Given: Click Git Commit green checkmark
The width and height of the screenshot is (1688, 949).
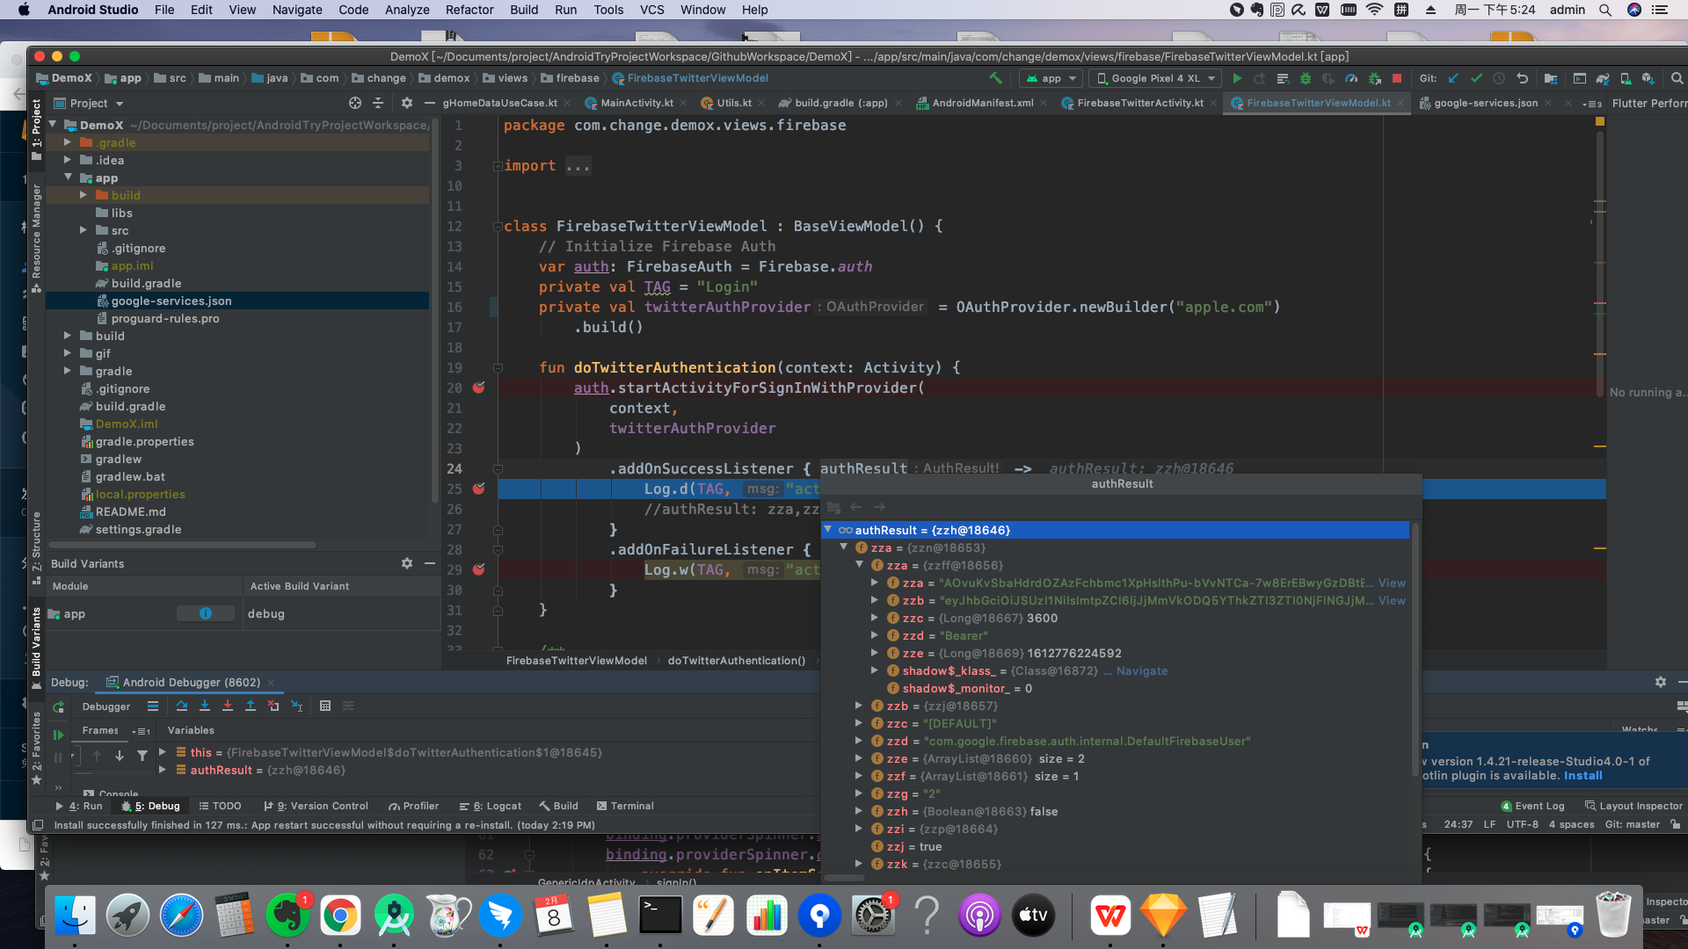Looking at the screenshot, I should click(1476, 78).
